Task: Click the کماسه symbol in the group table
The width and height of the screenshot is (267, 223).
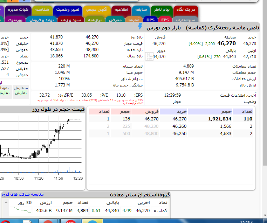Action: pyautogui.click(x=160, y=211)
